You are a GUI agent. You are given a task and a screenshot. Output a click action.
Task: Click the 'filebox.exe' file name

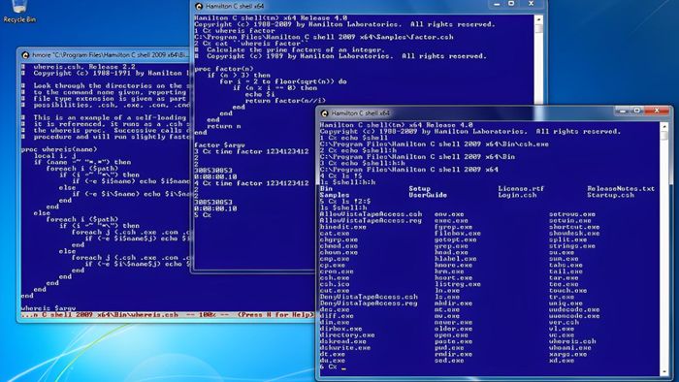tap(458, 234)
